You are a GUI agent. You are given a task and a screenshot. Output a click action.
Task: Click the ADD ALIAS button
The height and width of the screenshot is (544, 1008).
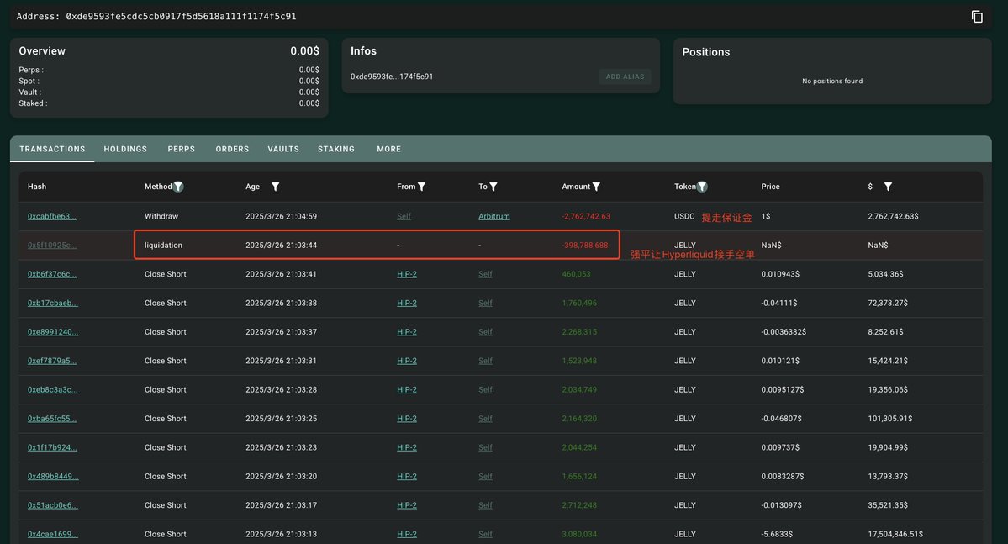click(625, 77)
